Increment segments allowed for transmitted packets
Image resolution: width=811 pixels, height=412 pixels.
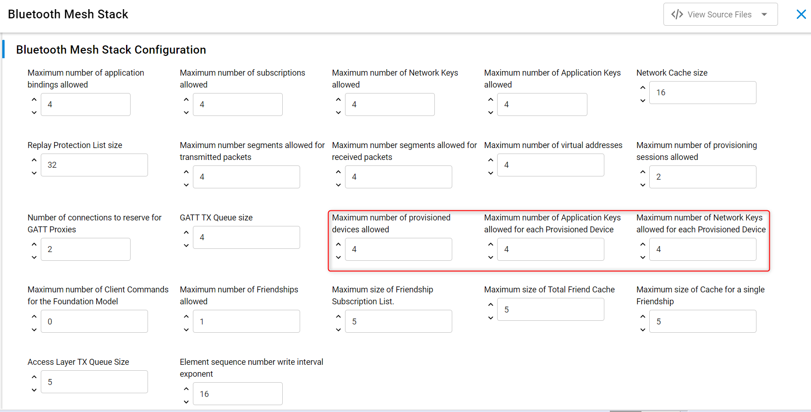[x=186, y=171]
